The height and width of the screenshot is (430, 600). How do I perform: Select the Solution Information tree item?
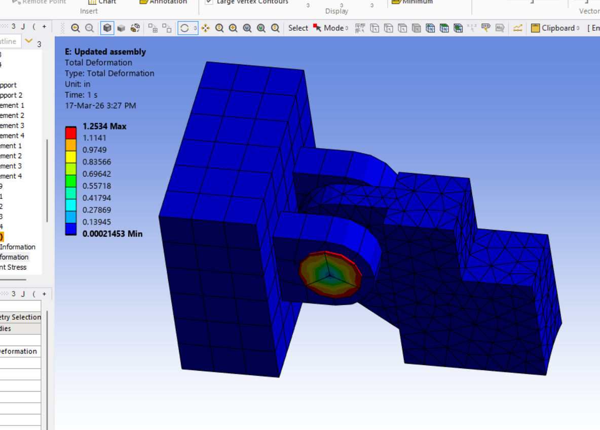[17, 247]
